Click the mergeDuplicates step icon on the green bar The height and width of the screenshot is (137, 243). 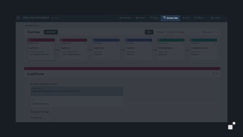click(x=191, y=40)
